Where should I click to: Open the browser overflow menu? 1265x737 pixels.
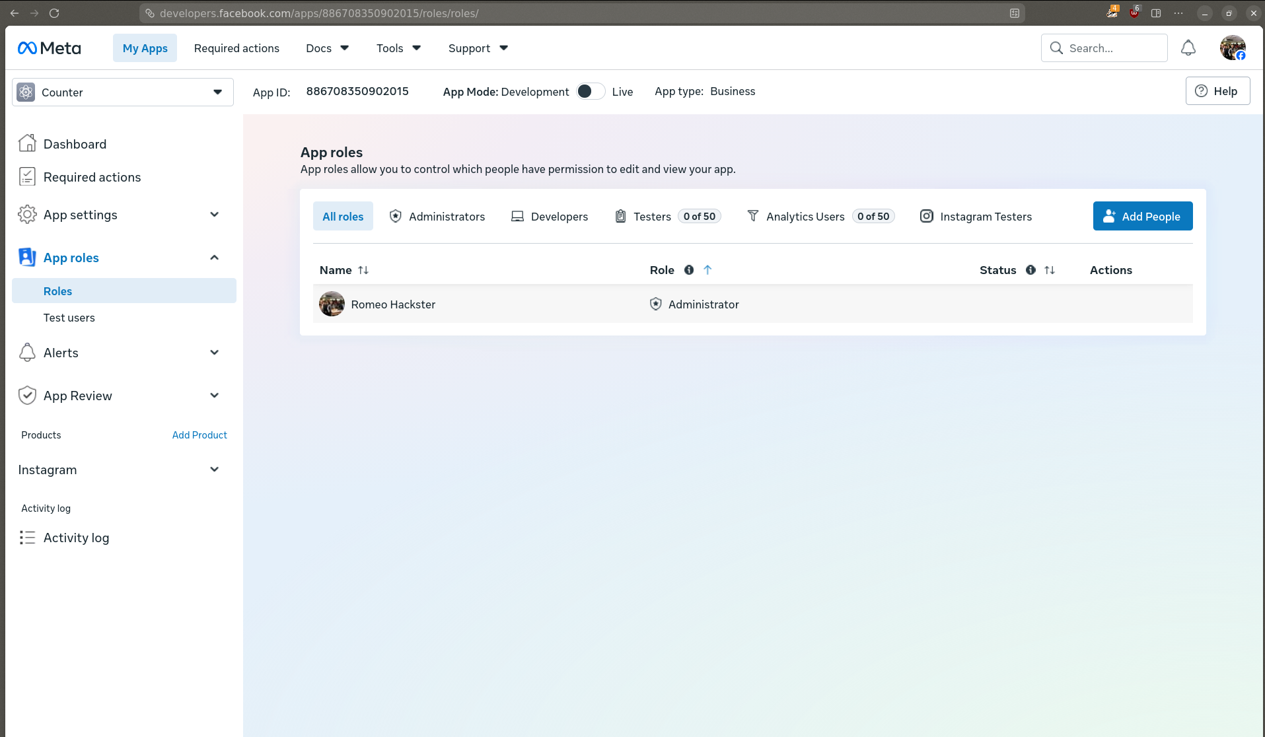tap(1178, 13)
